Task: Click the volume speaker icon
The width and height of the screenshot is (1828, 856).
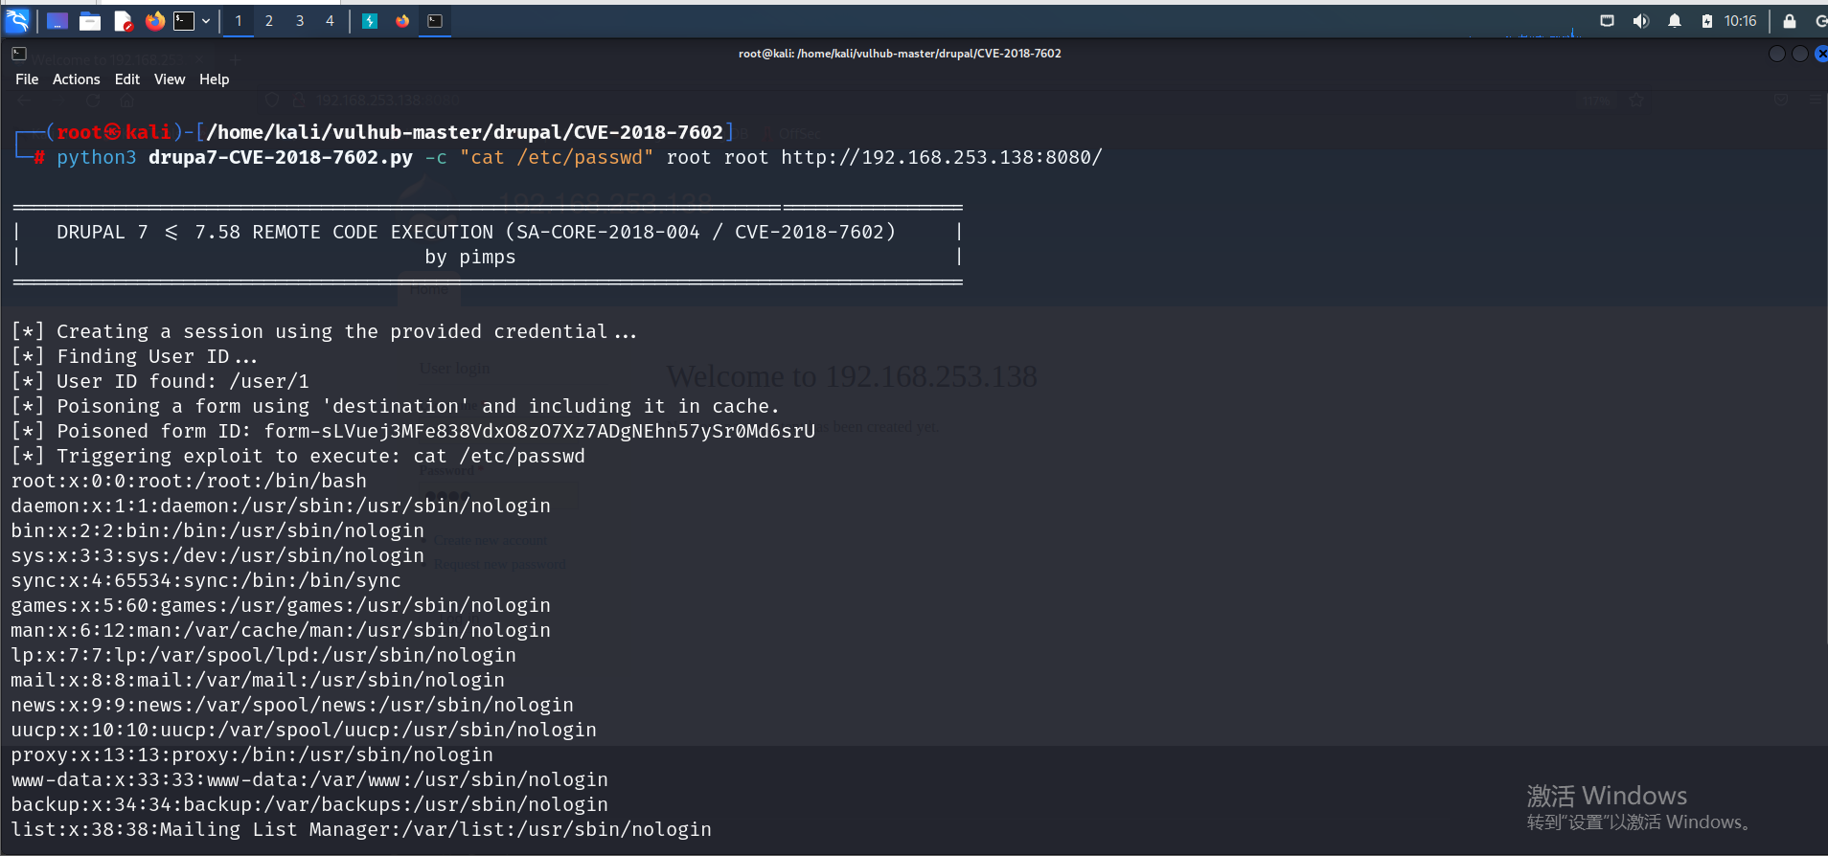Action: tap(1640, 21)
